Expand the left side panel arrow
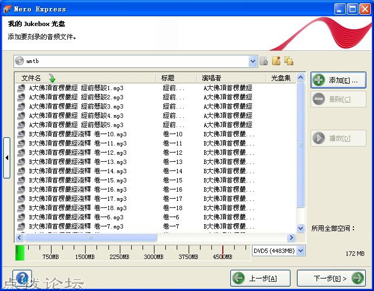 pyautogui.click(x=7, y=157)
